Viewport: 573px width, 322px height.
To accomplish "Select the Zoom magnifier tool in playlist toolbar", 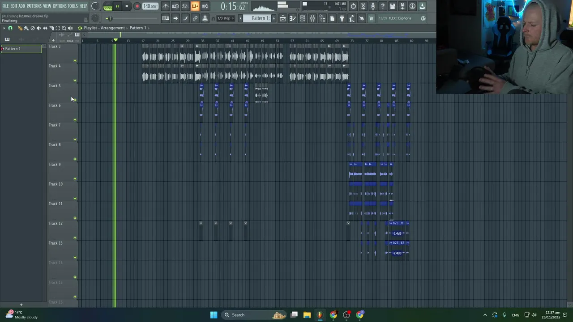I will tap(64, 28).
